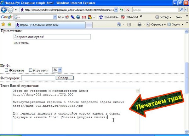
Task: Click the Фотография file path field
Action: (38, 78)
